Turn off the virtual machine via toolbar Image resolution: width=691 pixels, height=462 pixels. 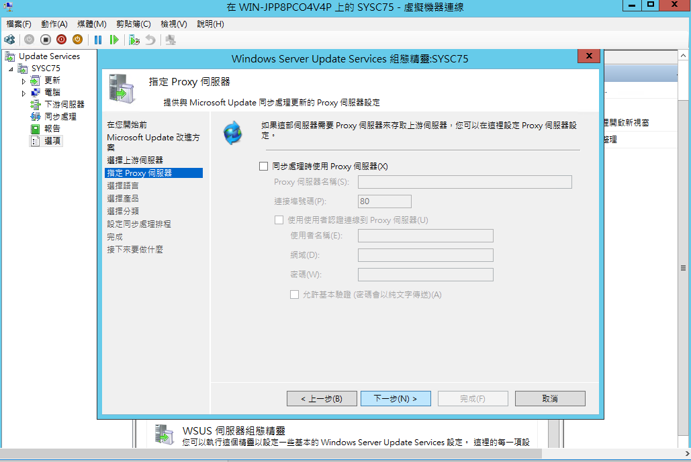click(x=46, y=40)
